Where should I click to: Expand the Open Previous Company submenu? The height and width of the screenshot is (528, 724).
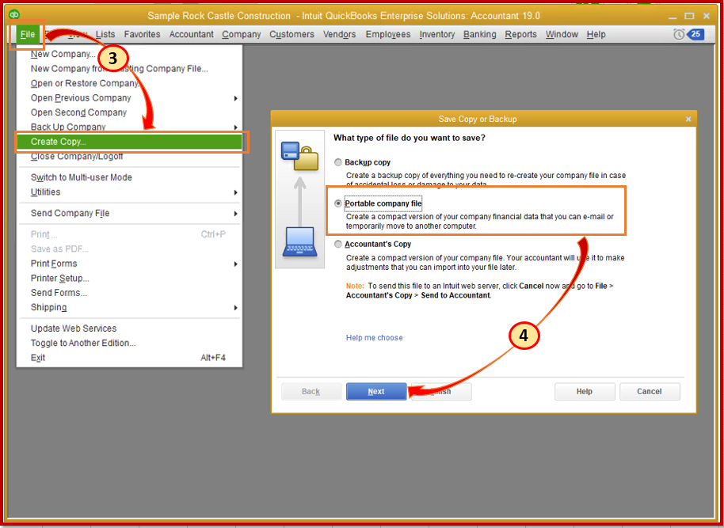(235, 98)
